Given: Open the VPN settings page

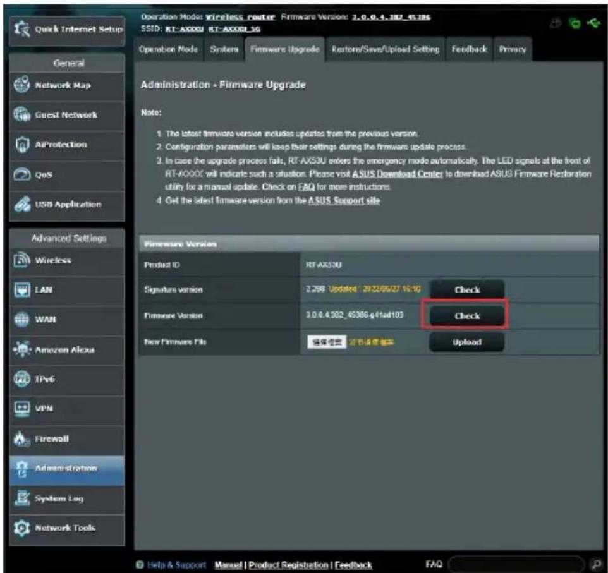Looking at the screenshot, I should click(67, 409).
